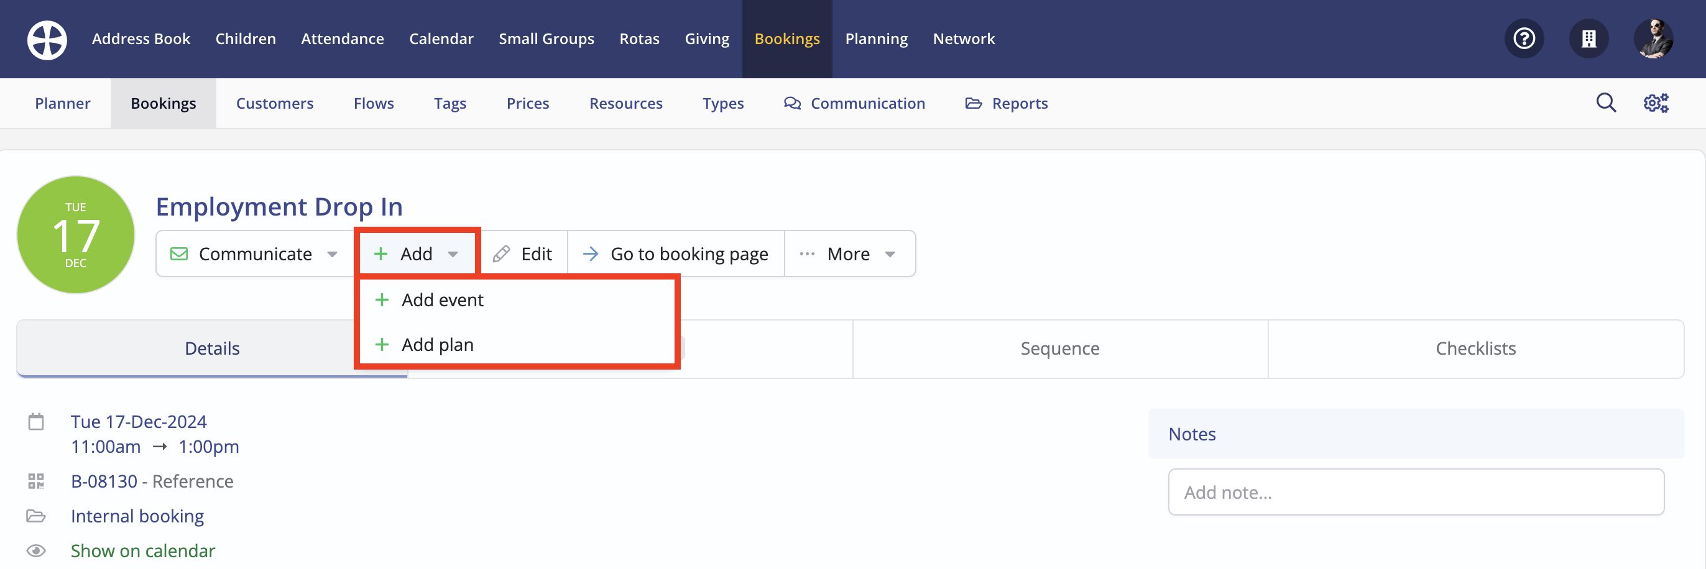Expand the More dropdown arrow
Viewport: 1706px width, 569px height.
(890, 254)
